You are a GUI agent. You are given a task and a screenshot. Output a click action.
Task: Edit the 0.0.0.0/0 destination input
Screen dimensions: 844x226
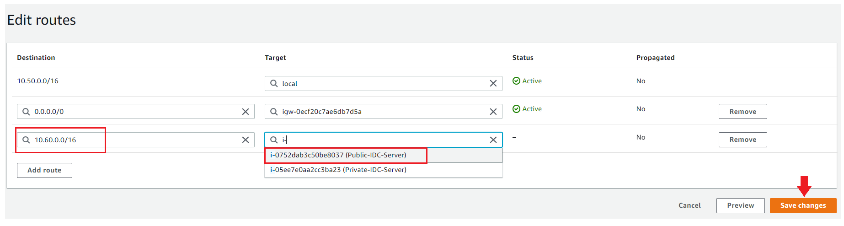(x=135, y=112)
